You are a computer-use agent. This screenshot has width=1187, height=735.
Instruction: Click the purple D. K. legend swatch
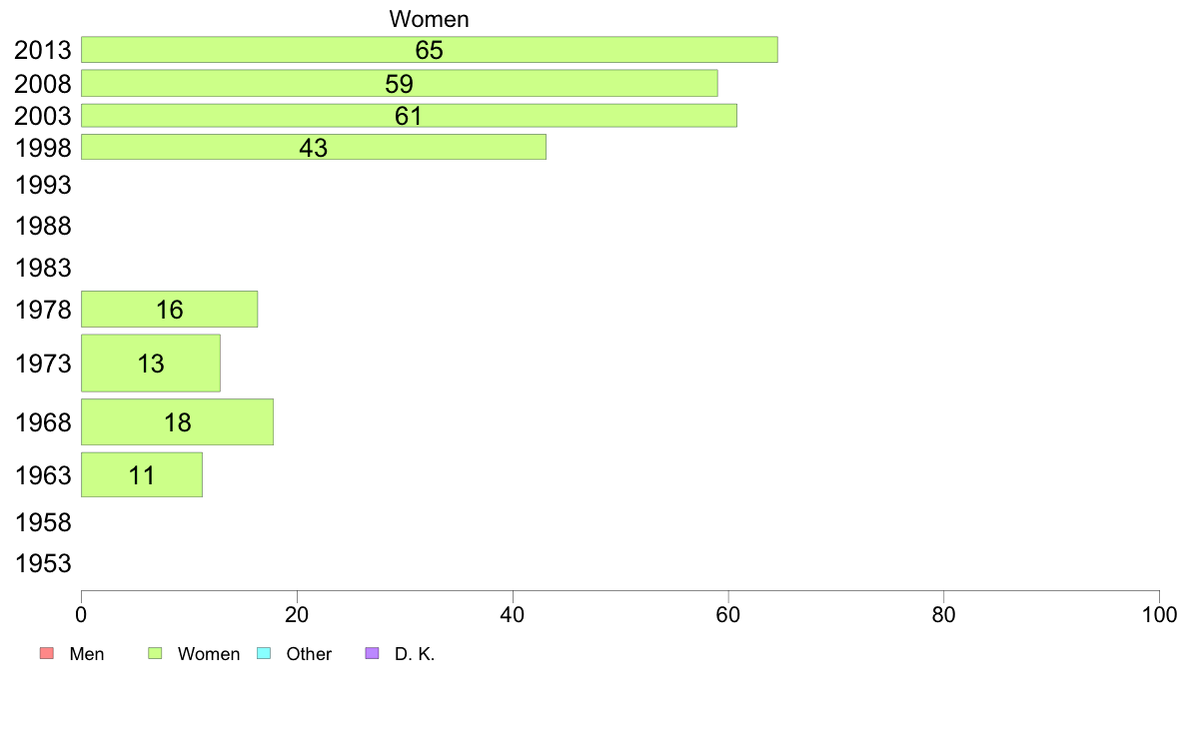pos(372,653)
